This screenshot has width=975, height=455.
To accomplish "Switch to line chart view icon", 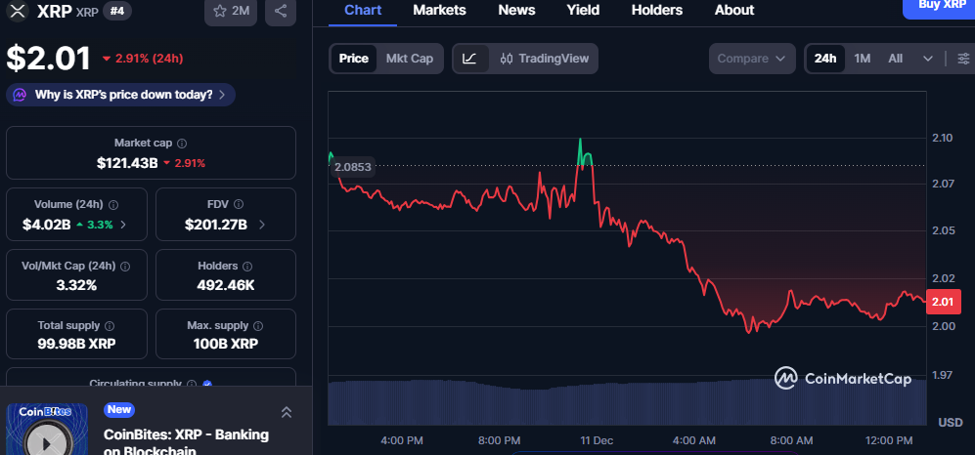I will (469, 59).
